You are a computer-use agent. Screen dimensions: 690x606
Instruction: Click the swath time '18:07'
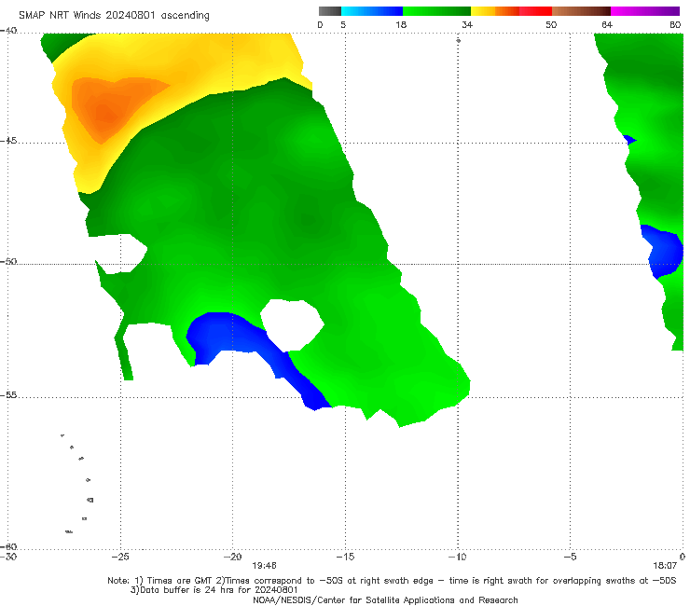tap(665, 566)
